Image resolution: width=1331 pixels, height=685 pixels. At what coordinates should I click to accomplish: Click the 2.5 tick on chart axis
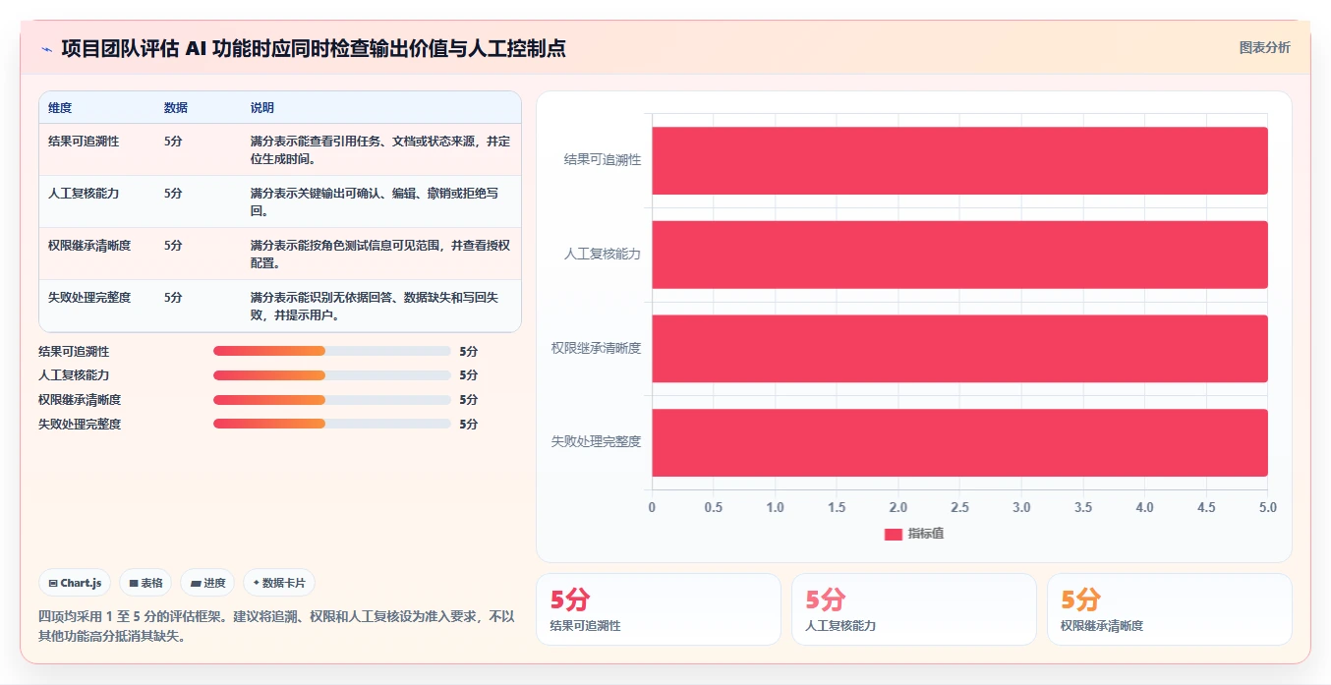tap(959, 507)
